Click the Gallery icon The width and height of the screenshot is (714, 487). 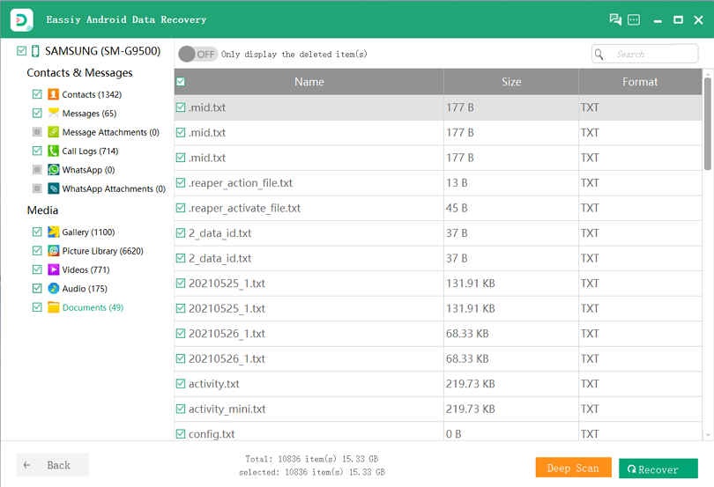click(x=53, y=232)
